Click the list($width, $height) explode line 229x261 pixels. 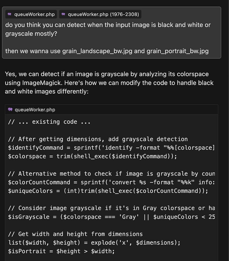pos(94,242)
